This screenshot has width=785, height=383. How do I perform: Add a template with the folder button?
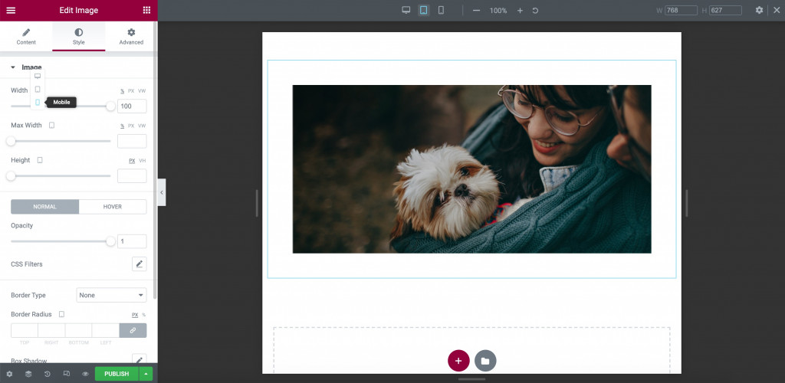pos(485,361)
